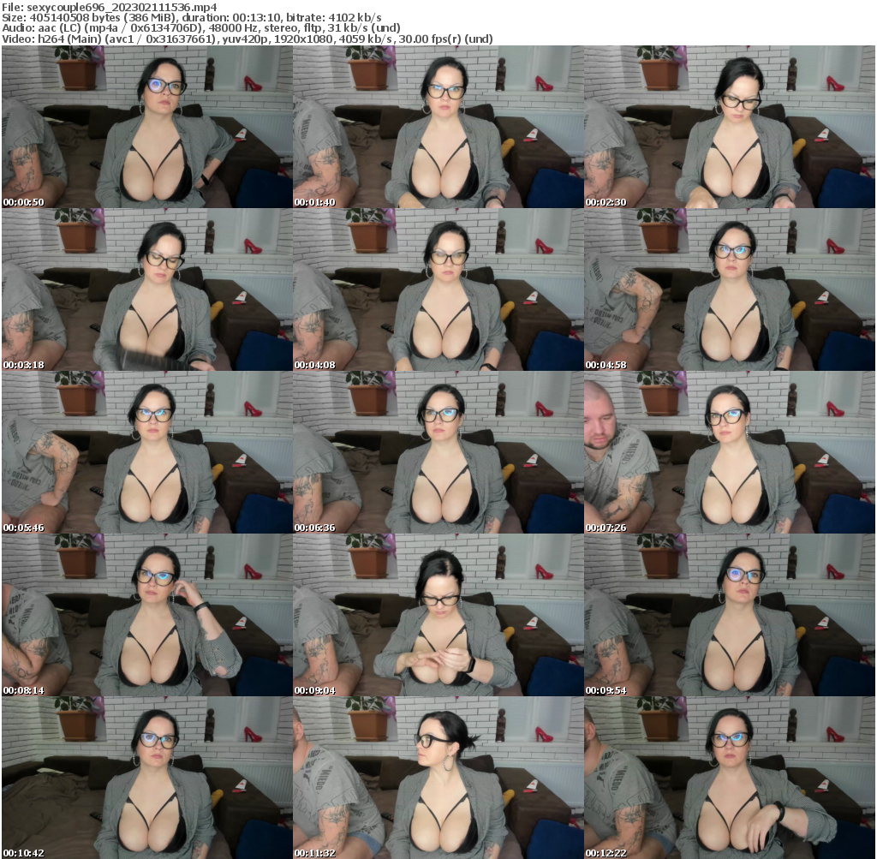Select the 00:09:04 preview image

click(x=438, y=612)
